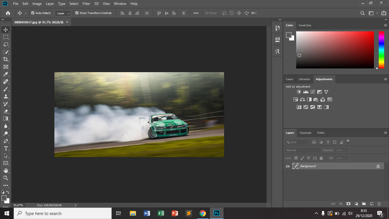Open the blending mode dropdown
Screen dimensions: 389x219
tap(302, 150)
